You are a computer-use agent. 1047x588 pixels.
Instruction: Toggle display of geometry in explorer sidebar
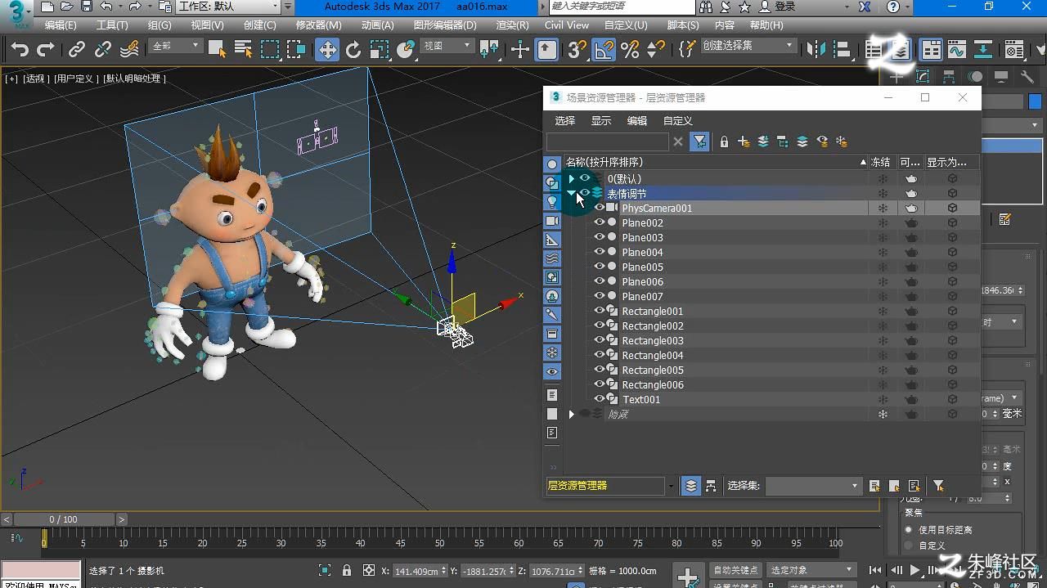552,164
